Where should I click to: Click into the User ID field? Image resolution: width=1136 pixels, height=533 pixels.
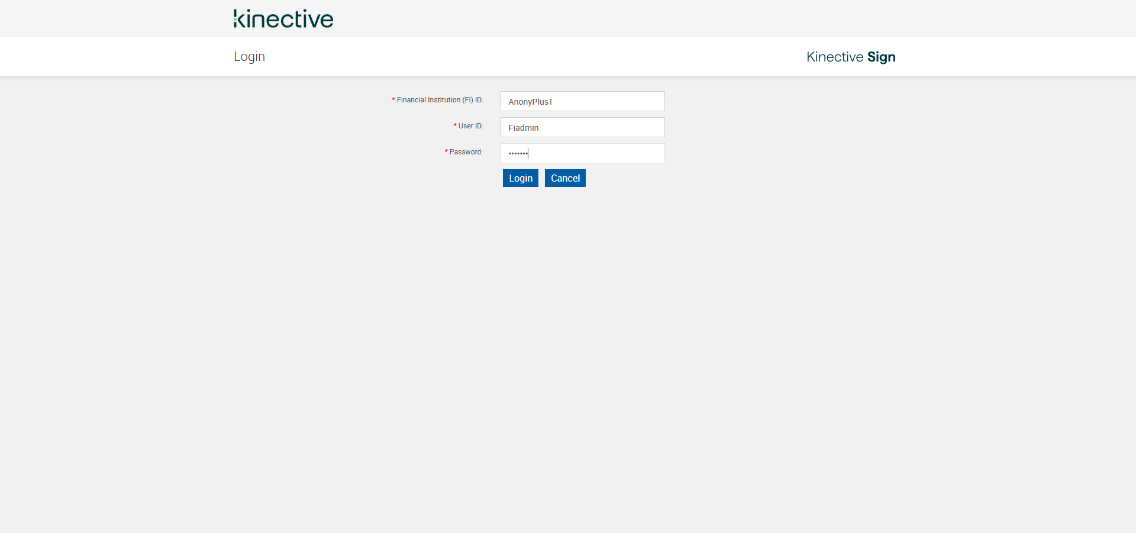click(x=583, y=127)
